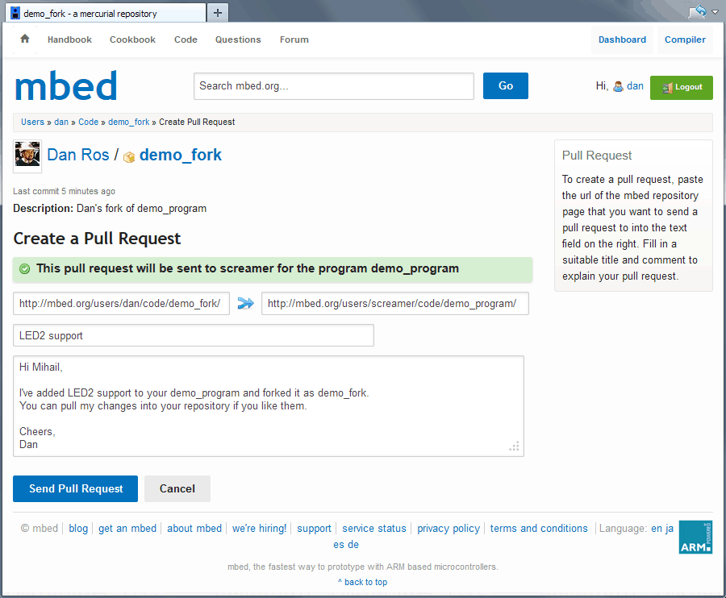Viewport: 726px width, 598px height.
Task: Cancel the pull request form
Action: point(177,488)
